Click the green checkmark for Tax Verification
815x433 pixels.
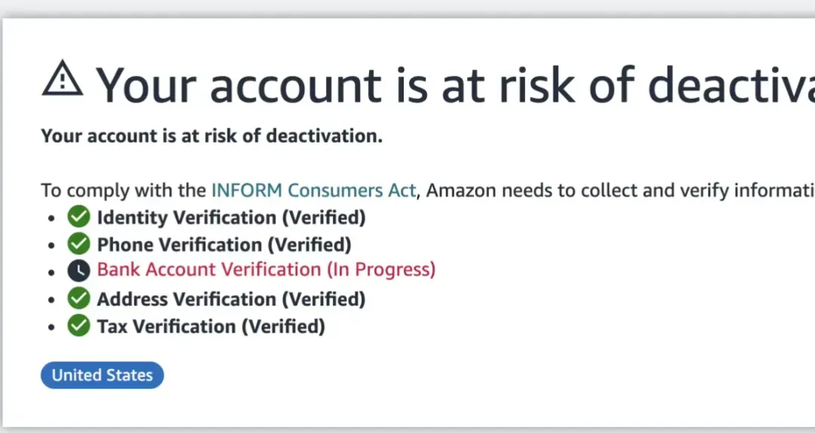coord(78,326)
